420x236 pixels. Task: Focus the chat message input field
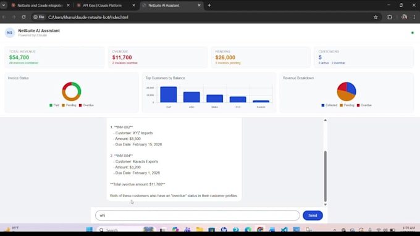coord(198,216)
